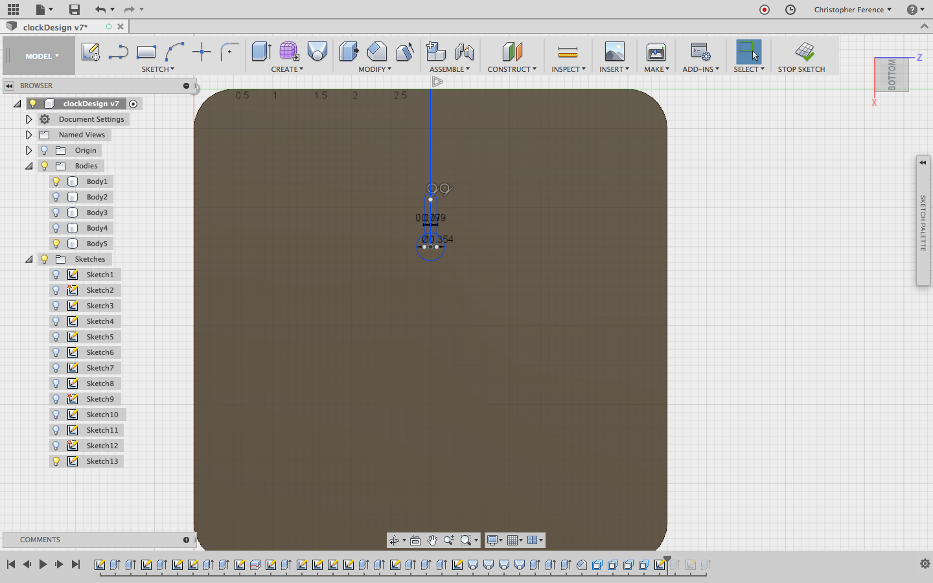Select the Revolve create icon
Screen dimensions: 933x583
click(317, 52)
